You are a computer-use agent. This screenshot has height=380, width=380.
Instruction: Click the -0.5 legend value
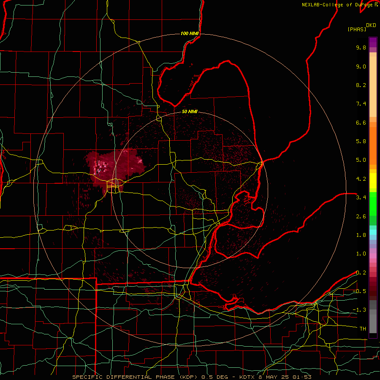pyautogui.click(x=359, y=291)
